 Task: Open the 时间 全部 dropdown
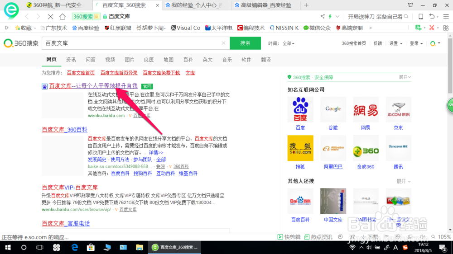pyautogui.click(x=288, y=43)
